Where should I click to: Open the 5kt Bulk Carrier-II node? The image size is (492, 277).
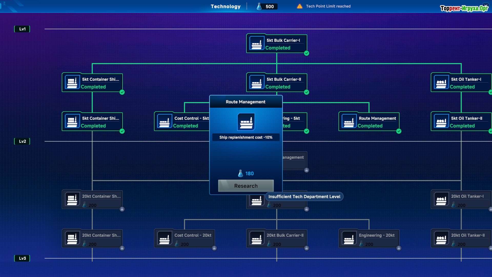point(277,83)
